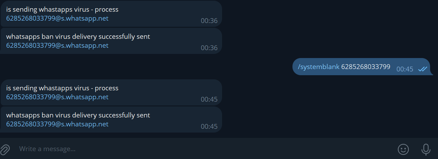This screenshot has width=438, height=159.
Task: Open whatsapp.net link in 00:45 successfully sent message
Action: tap(57, 124)
